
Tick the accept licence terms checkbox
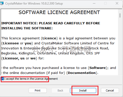tap(3, 79)
